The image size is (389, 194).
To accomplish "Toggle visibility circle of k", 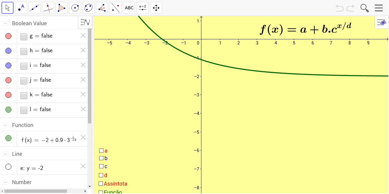I will (x=8, y=95).
